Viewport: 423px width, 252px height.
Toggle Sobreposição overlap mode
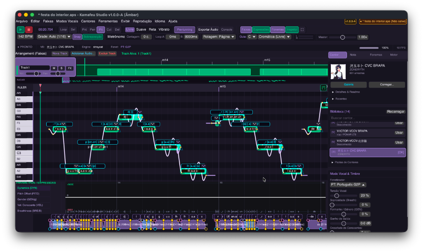pyautogui.click(x=93, y=37)
